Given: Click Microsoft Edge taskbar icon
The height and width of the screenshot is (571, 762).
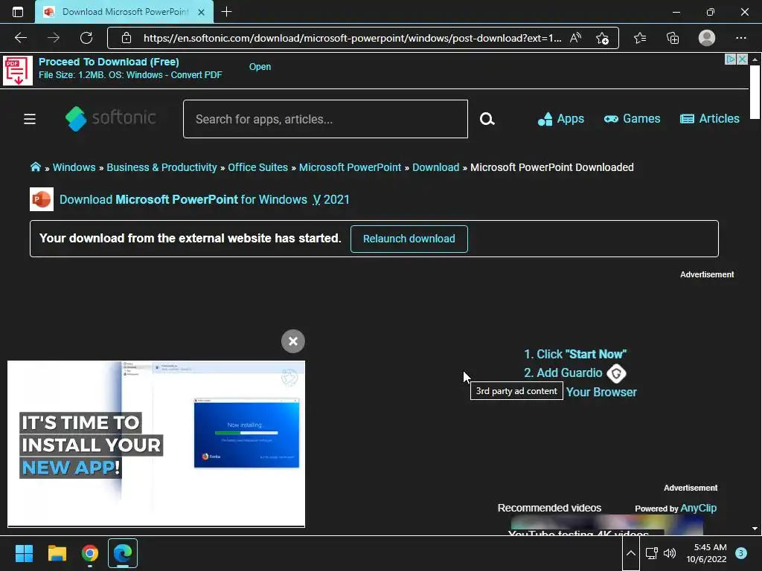Looking at the screenshot, I should pos(123,553).
